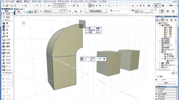Viewport: 179px width, 100px height.
Task: Click the elevation value input field
Action: coord(124,11)
